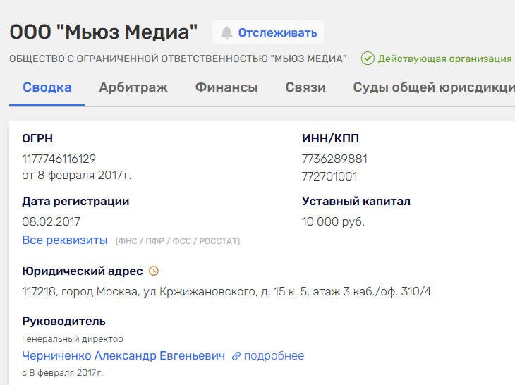The width and height of the screenshot is (515, 385).
Task: Click the Отслеживать button label
Action: pyautogui.click(x=277, y=33)
